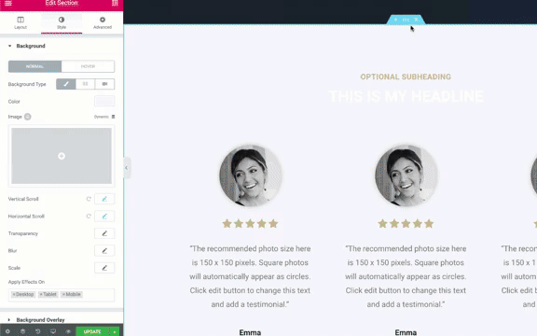Select the Hover background state

(88, 66)
